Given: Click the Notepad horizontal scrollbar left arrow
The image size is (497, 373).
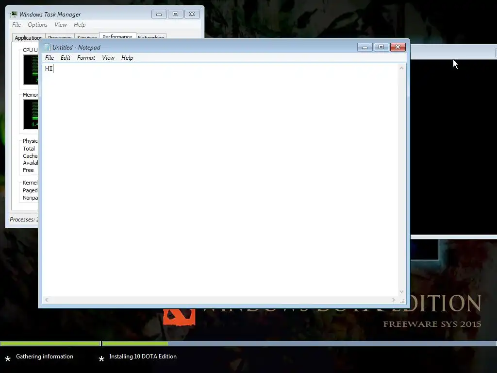Looking at the screenshot, I should coord(47,300).
